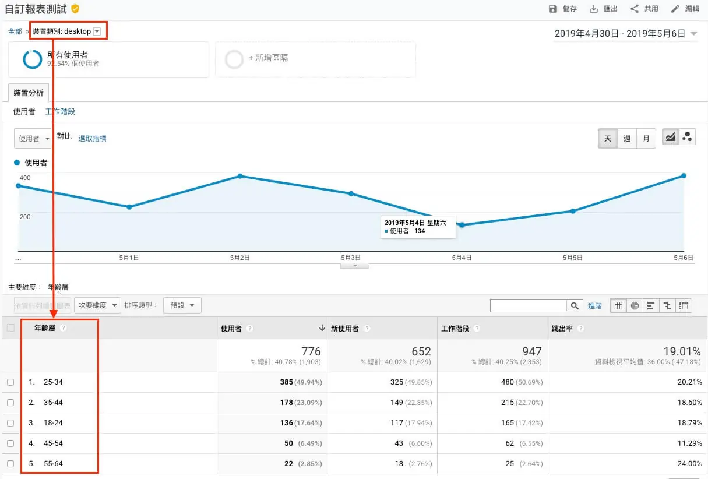The height and width of the screenshot is (479, 708).
Task: Select the motion chart dots icon
Action: click(687, 138)
